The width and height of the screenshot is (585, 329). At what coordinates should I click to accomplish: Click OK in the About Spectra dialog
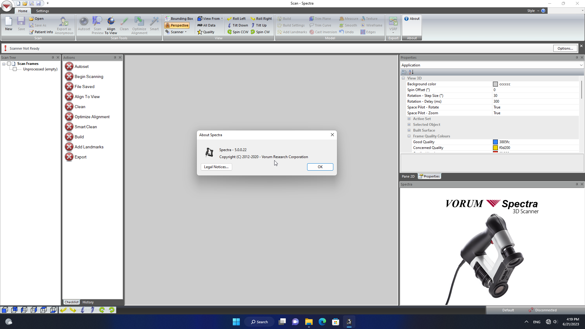pos(320,167)
